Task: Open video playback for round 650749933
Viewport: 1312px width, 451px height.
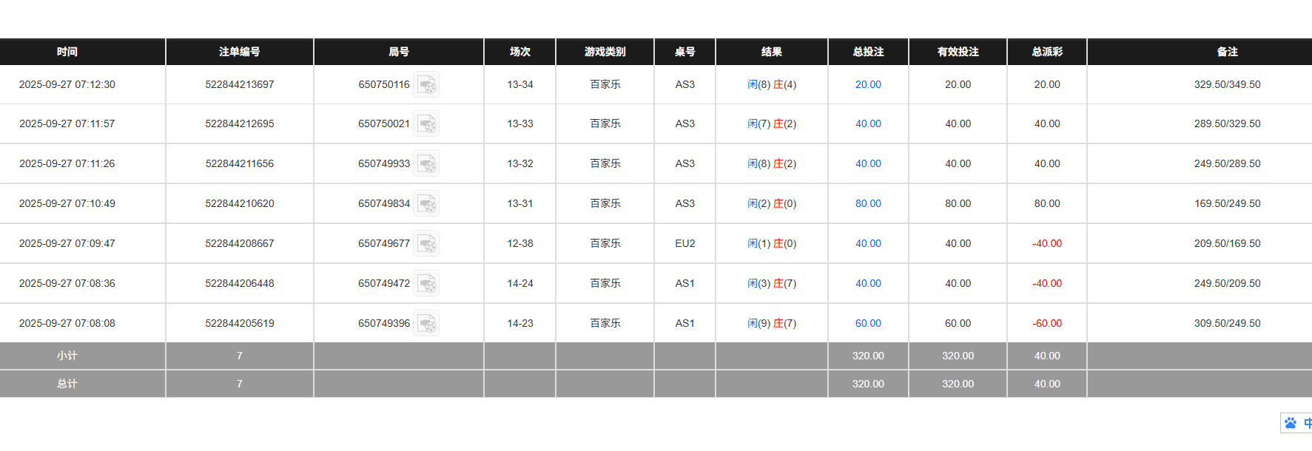Action: tap(428, 163)
